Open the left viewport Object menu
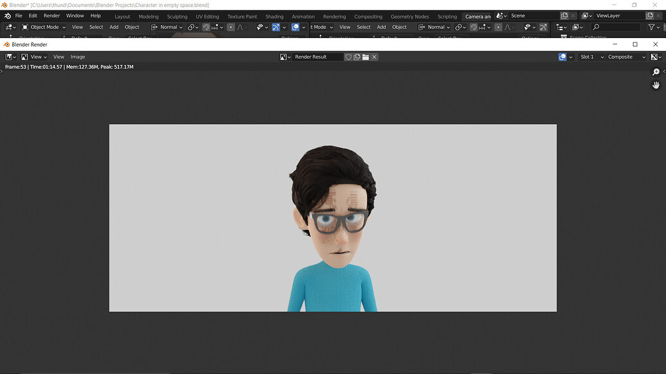This screenshot has height=374, width=666. (132, 27)
